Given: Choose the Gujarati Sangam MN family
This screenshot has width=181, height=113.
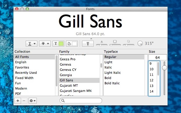Looking at the screenshot, I should coord(79,91).
